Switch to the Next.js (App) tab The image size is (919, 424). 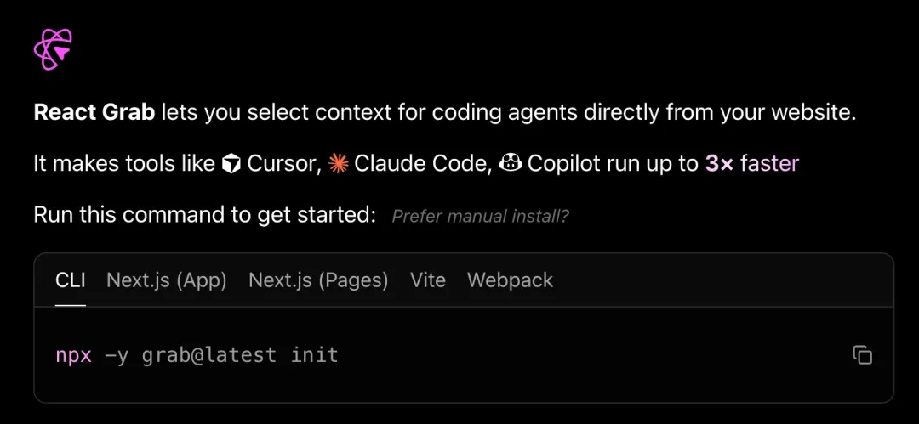167,280
